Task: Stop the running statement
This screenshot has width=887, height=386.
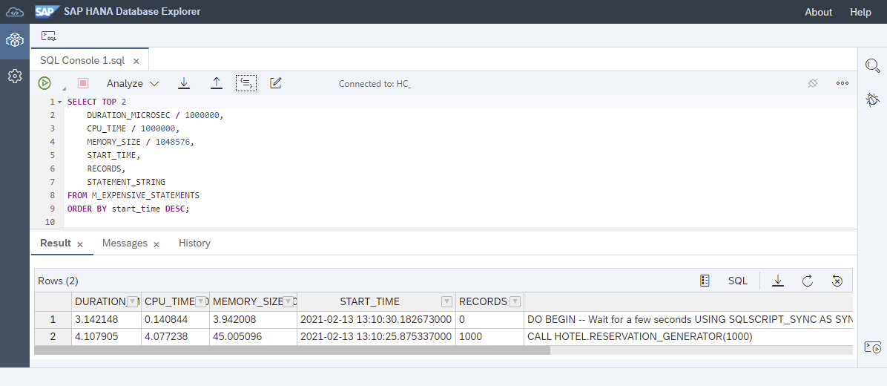Action: [x=83, y=83]
